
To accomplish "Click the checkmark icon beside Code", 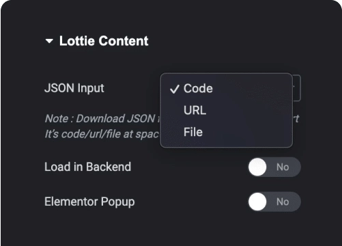I will point(175,89).
